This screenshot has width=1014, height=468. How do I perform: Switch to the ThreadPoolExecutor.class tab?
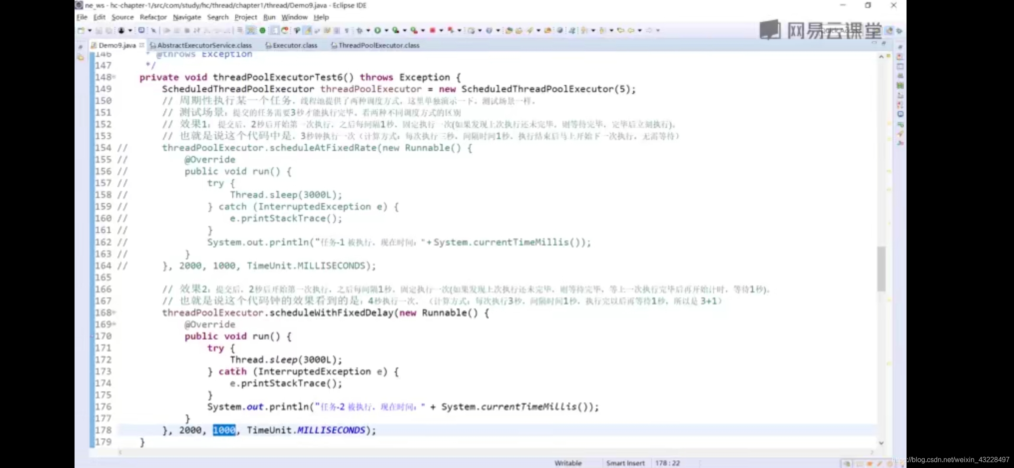tap(375, 45)
